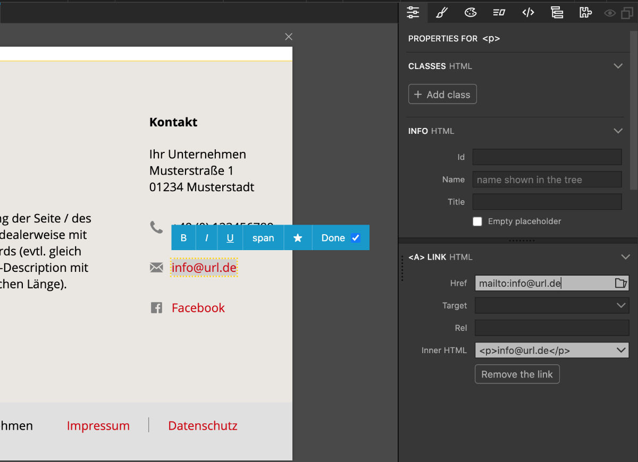Screen dimensions: 638x462
Task: Open the code editor angle-brackets icon
Action: [x=528, y=12]
